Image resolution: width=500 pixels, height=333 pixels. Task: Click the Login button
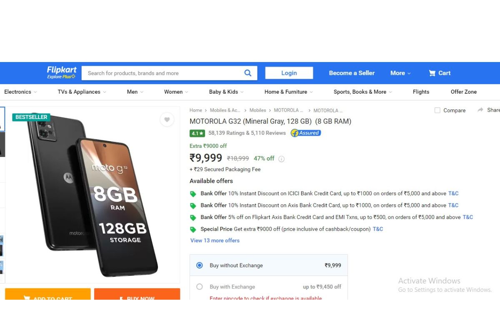coord(289,73)
